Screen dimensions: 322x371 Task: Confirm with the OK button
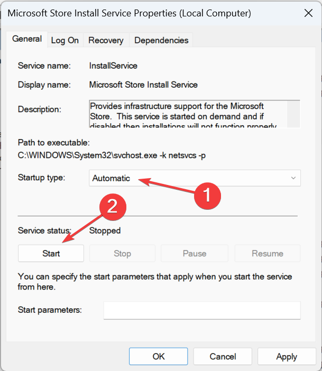[x=159, y=356]
